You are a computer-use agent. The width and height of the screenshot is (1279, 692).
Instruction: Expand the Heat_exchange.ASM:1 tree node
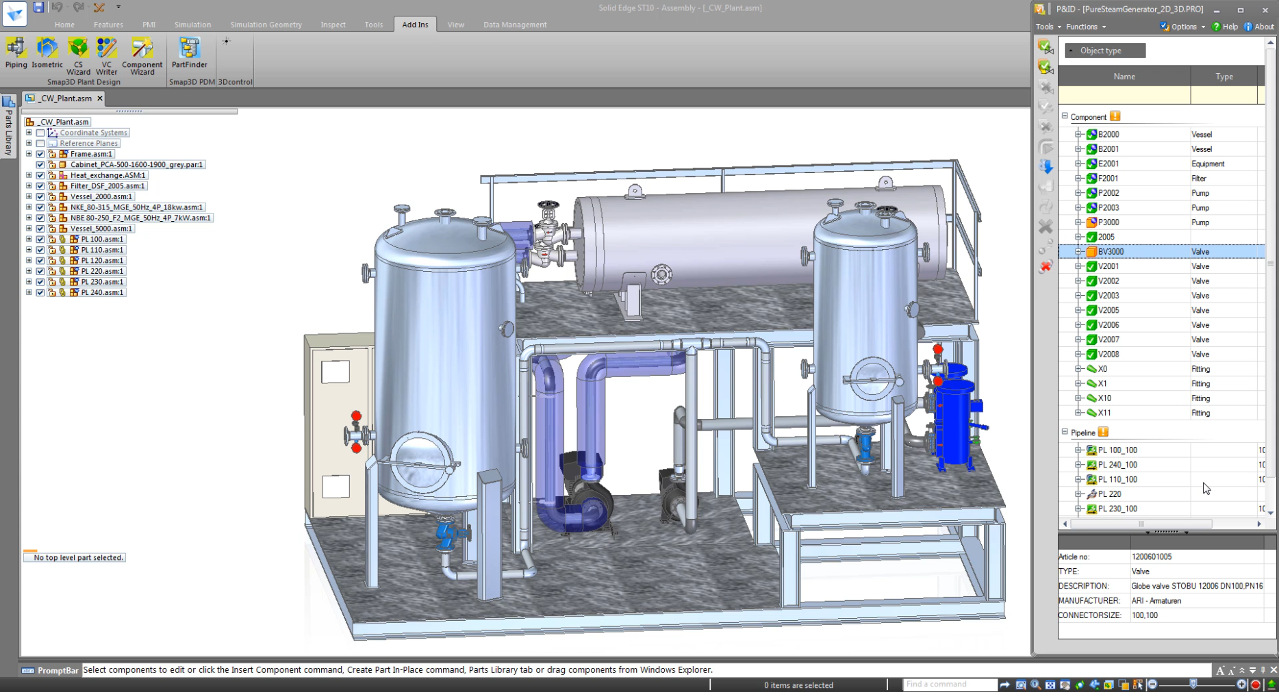coord(29,175)
